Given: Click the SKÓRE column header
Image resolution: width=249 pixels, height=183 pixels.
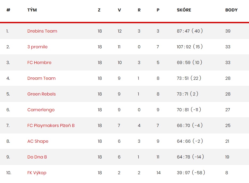Looking at the screenshot, I should (x=184, y=10).
